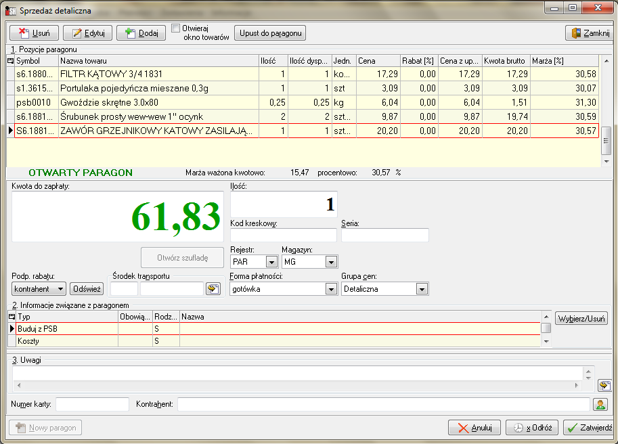618x444 pixels.
Task: Click the Marża [%] column header
Action: click(x=565, y=61)
